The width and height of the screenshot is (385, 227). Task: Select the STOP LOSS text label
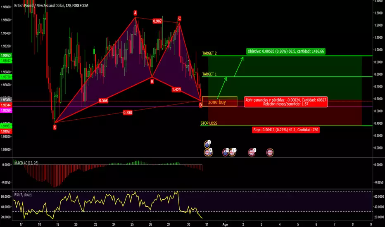pyautogui.click(x=209, y=123)
